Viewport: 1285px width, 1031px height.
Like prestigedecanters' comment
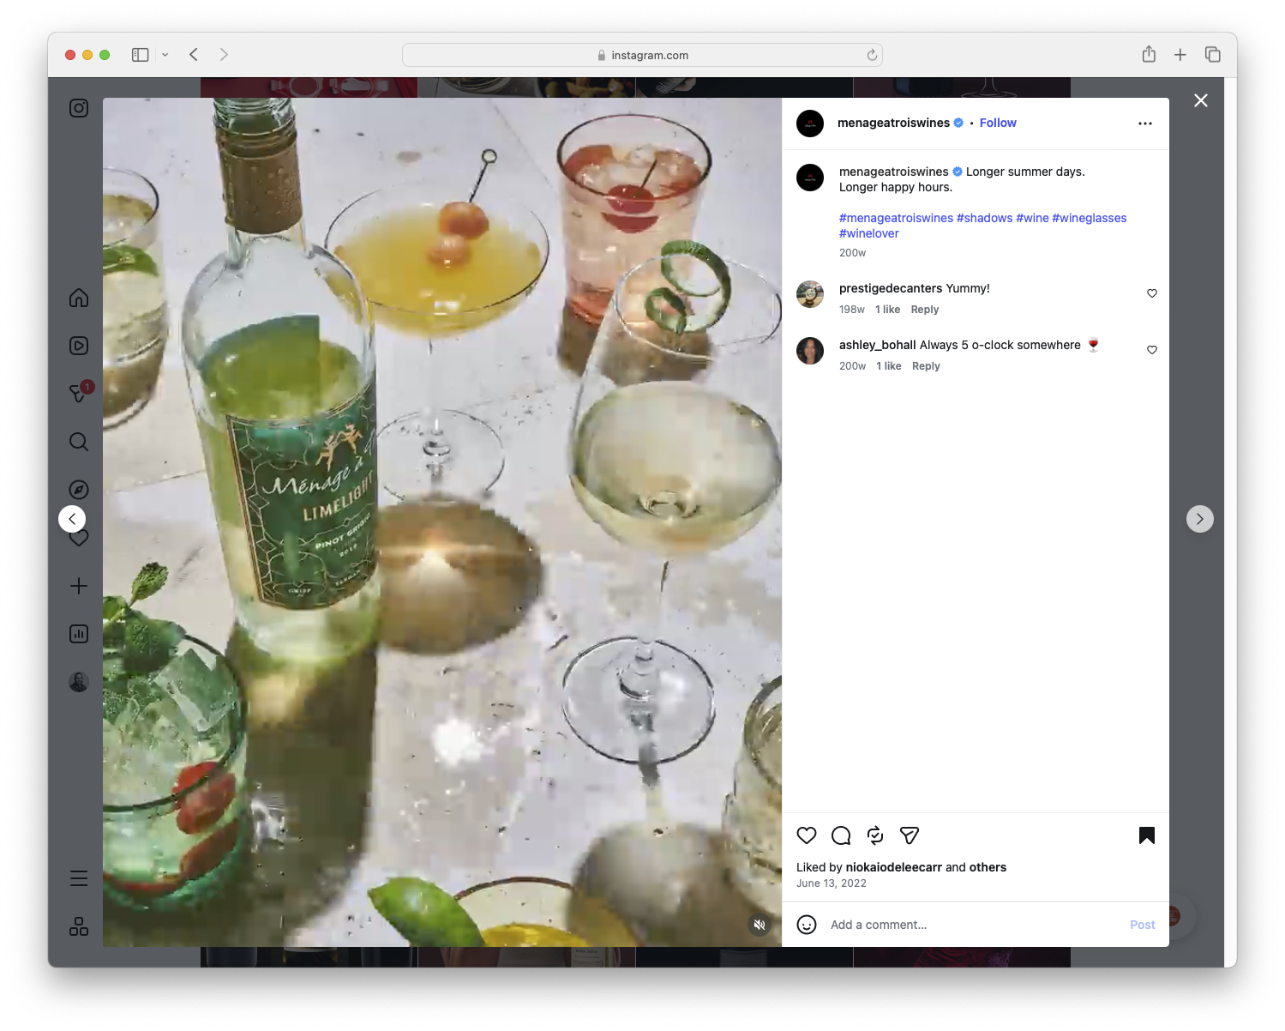pos(1151,292)
